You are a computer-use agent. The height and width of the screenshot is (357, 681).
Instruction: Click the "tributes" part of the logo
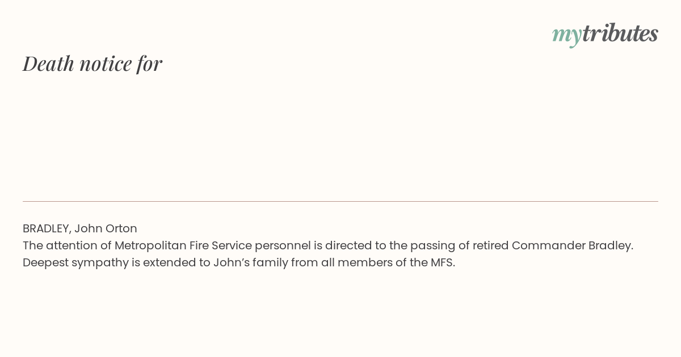(620, 33)
